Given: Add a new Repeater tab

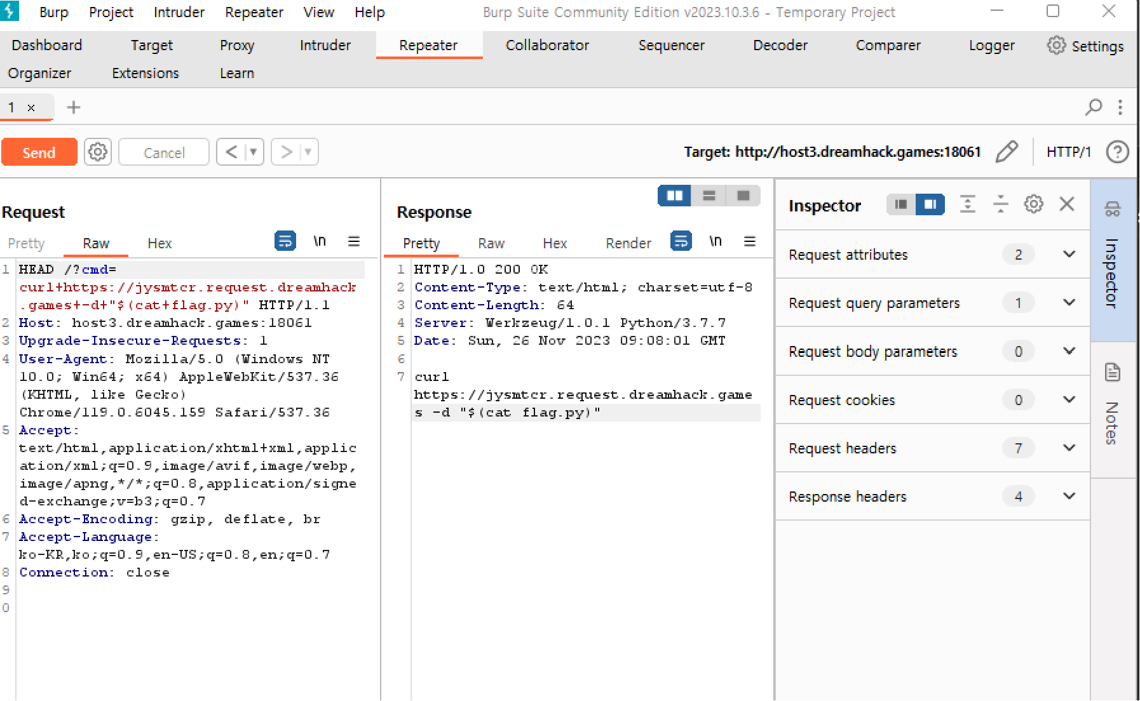Looking at the screenshot, I should [x=74, y=107].
